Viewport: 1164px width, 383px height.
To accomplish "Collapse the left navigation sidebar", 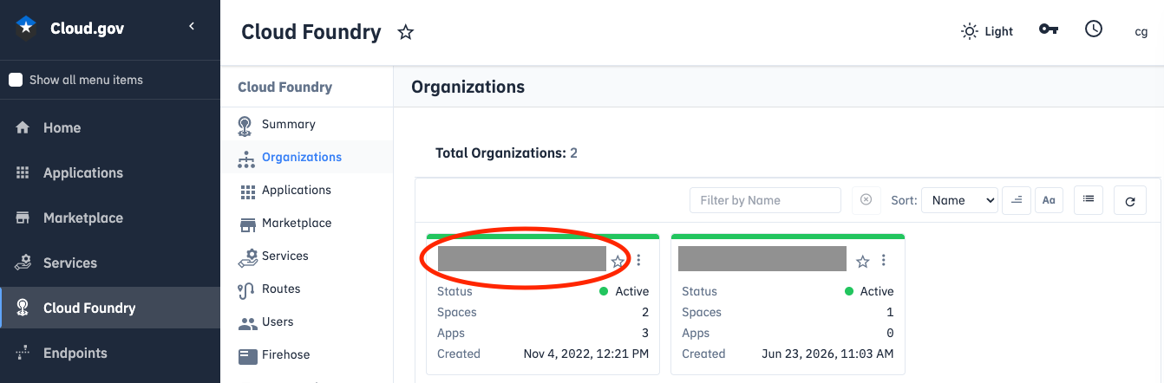I will point(192,27).
